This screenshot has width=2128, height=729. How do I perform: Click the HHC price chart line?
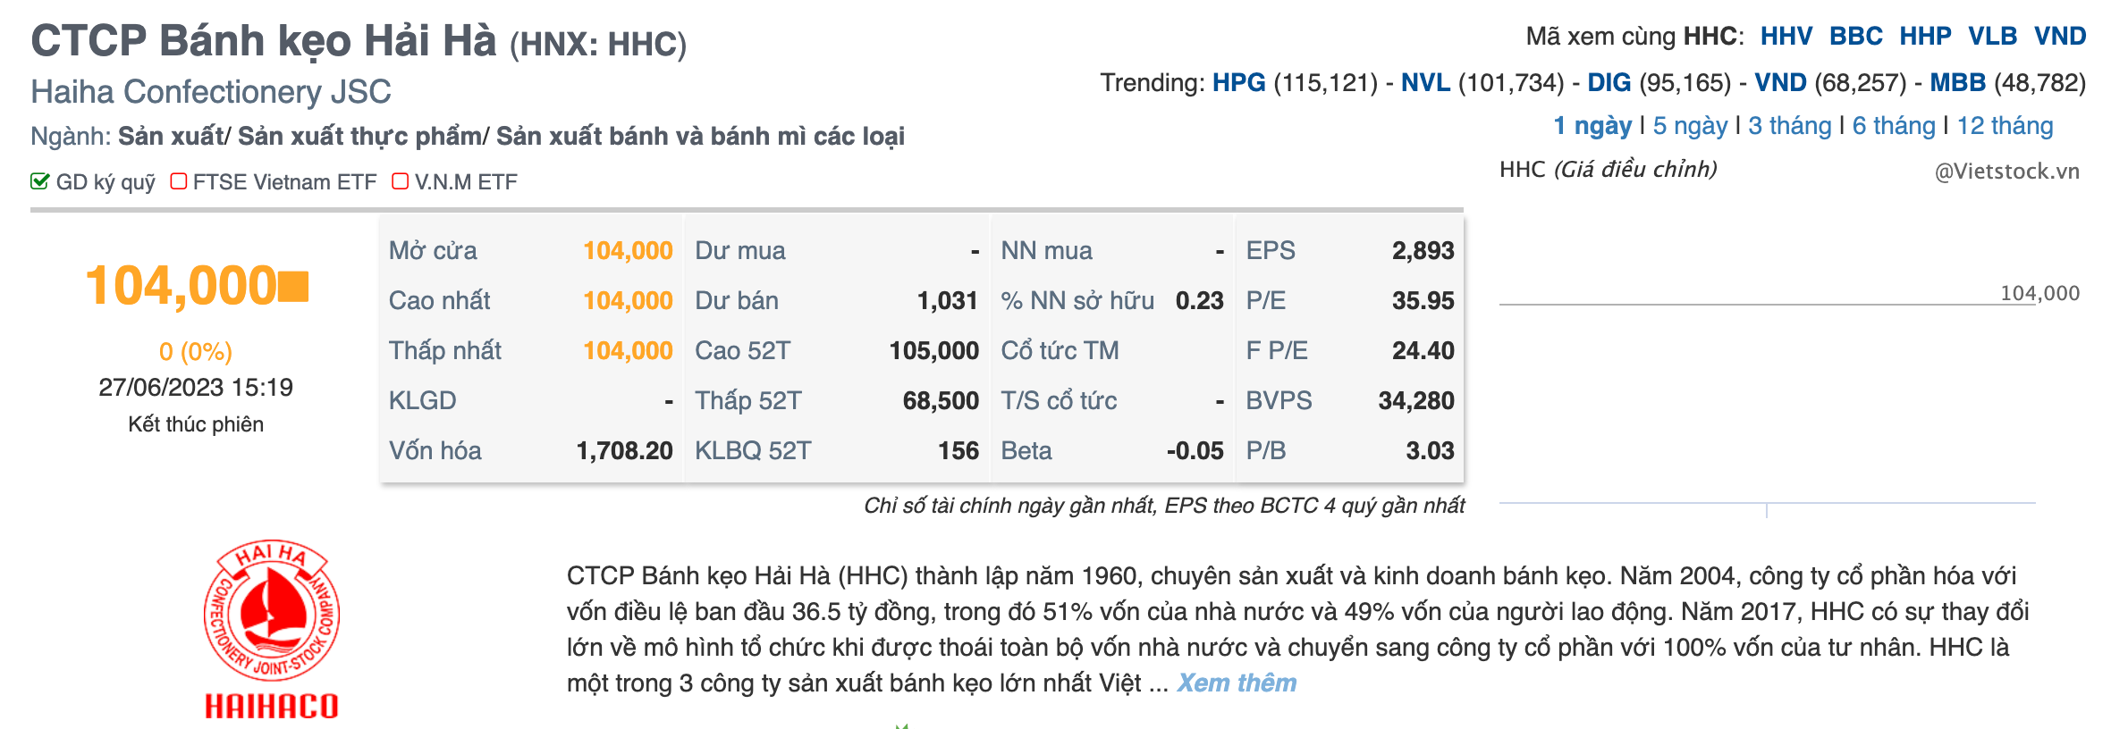(1744, 305)
